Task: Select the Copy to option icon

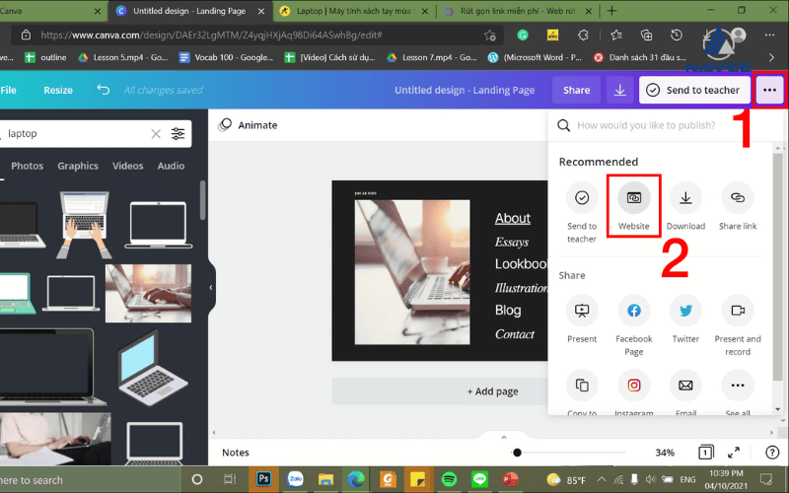Action: tap(582, 386)
